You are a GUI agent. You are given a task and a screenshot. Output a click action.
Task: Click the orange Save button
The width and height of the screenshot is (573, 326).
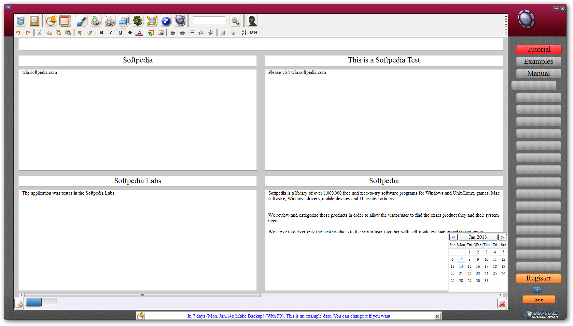click(x=539, y=299)
